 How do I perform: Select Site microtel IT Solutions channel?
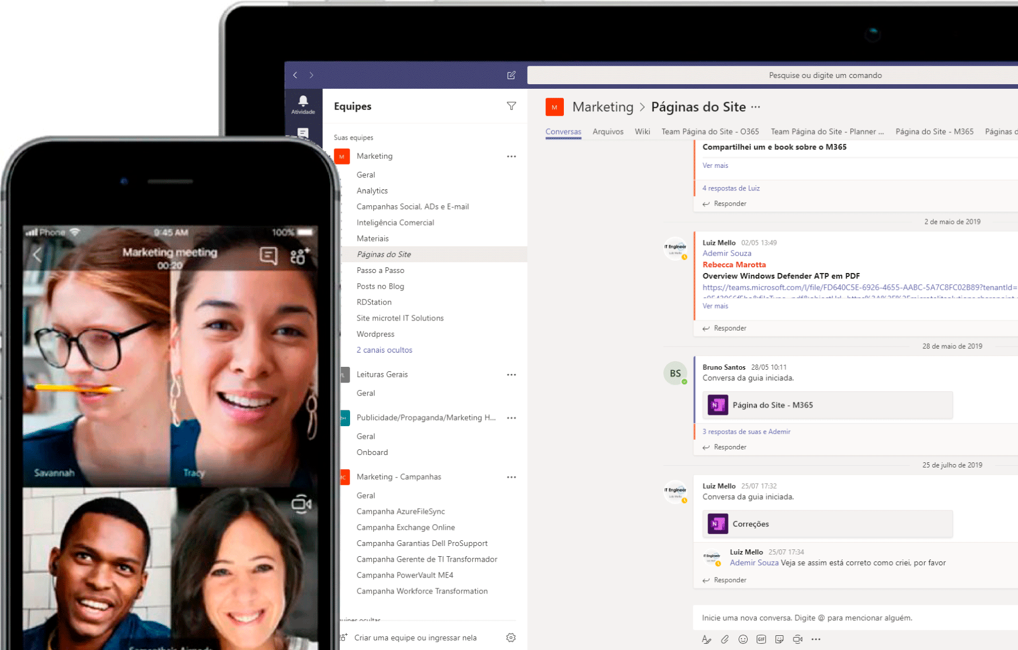[x=400, y=318]
